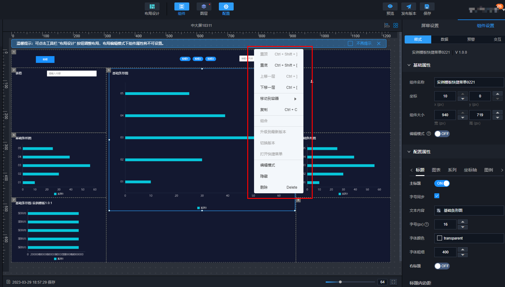Check the 不再提示 checkbox

pos(350,43)
